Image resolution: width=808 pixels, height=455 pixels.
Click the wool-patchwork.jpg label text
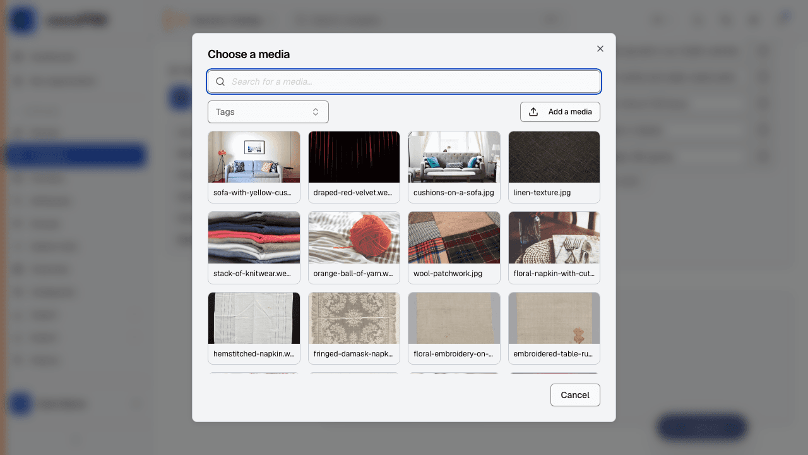(x=448, y=274)
